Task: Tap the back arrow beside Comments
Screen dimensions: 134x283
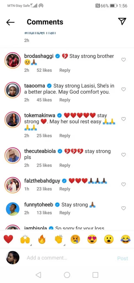Action: pyautogui.click(x=10, y=22)
